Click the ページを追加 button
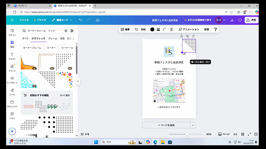Viewport: 266px width, 149px height. (x=166, y=125)
